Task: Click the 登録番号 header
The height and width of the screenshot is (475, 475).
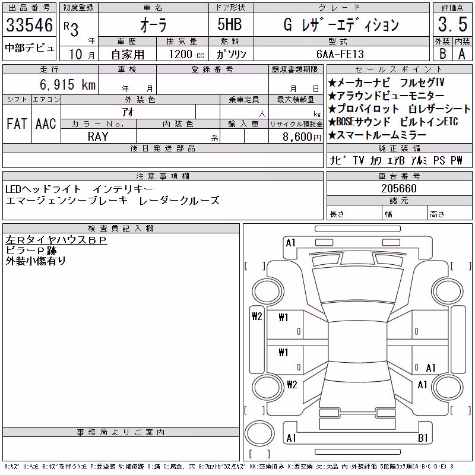Action: point(212,69)
